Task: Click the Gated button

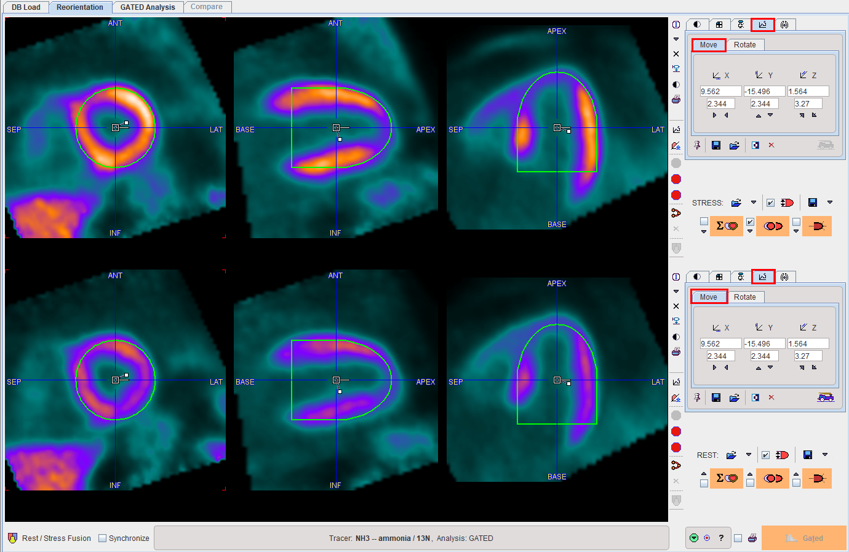Action: (804, 538)
